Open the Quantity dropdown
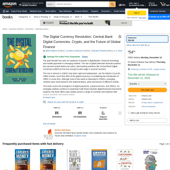Viewport: 170px width, 170px height. coord(147,84)
